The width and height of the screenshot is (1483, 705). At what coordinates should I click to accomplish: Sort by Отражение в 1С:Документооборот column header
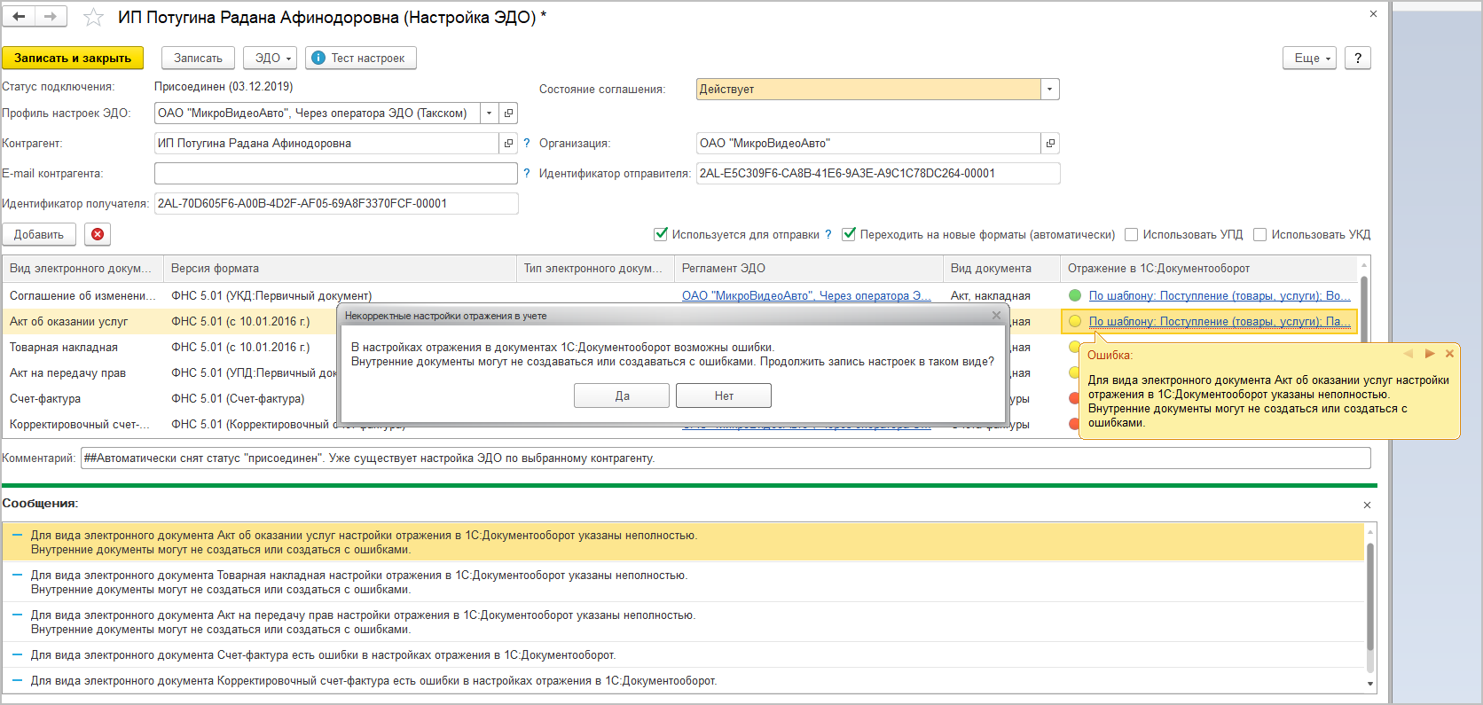point(1209,268)
